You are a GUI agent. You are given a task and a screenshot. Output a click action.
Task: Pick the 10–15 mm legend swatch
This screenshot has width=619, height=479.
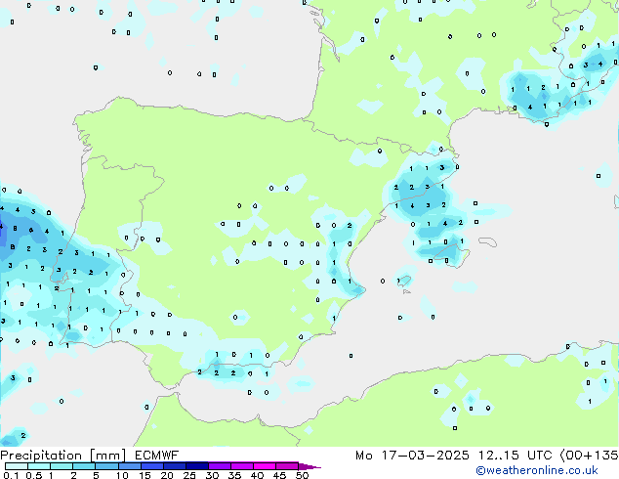pyautogui.click(x=130, y=466)
